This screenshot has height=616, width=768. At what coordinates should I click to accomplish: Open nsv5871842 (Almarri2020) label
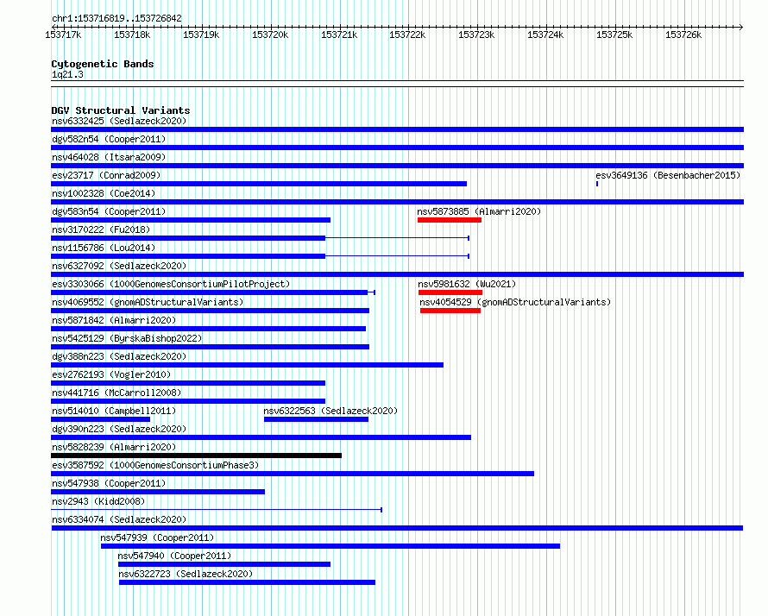click(x=114, y=320)
